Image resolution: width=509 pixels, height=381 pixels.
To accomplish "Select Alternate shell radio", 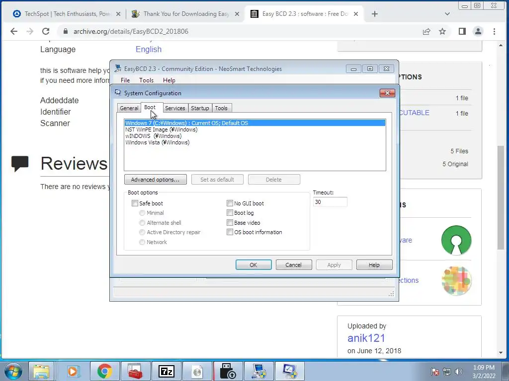I will pyautogui.click(x=142, y=223).
